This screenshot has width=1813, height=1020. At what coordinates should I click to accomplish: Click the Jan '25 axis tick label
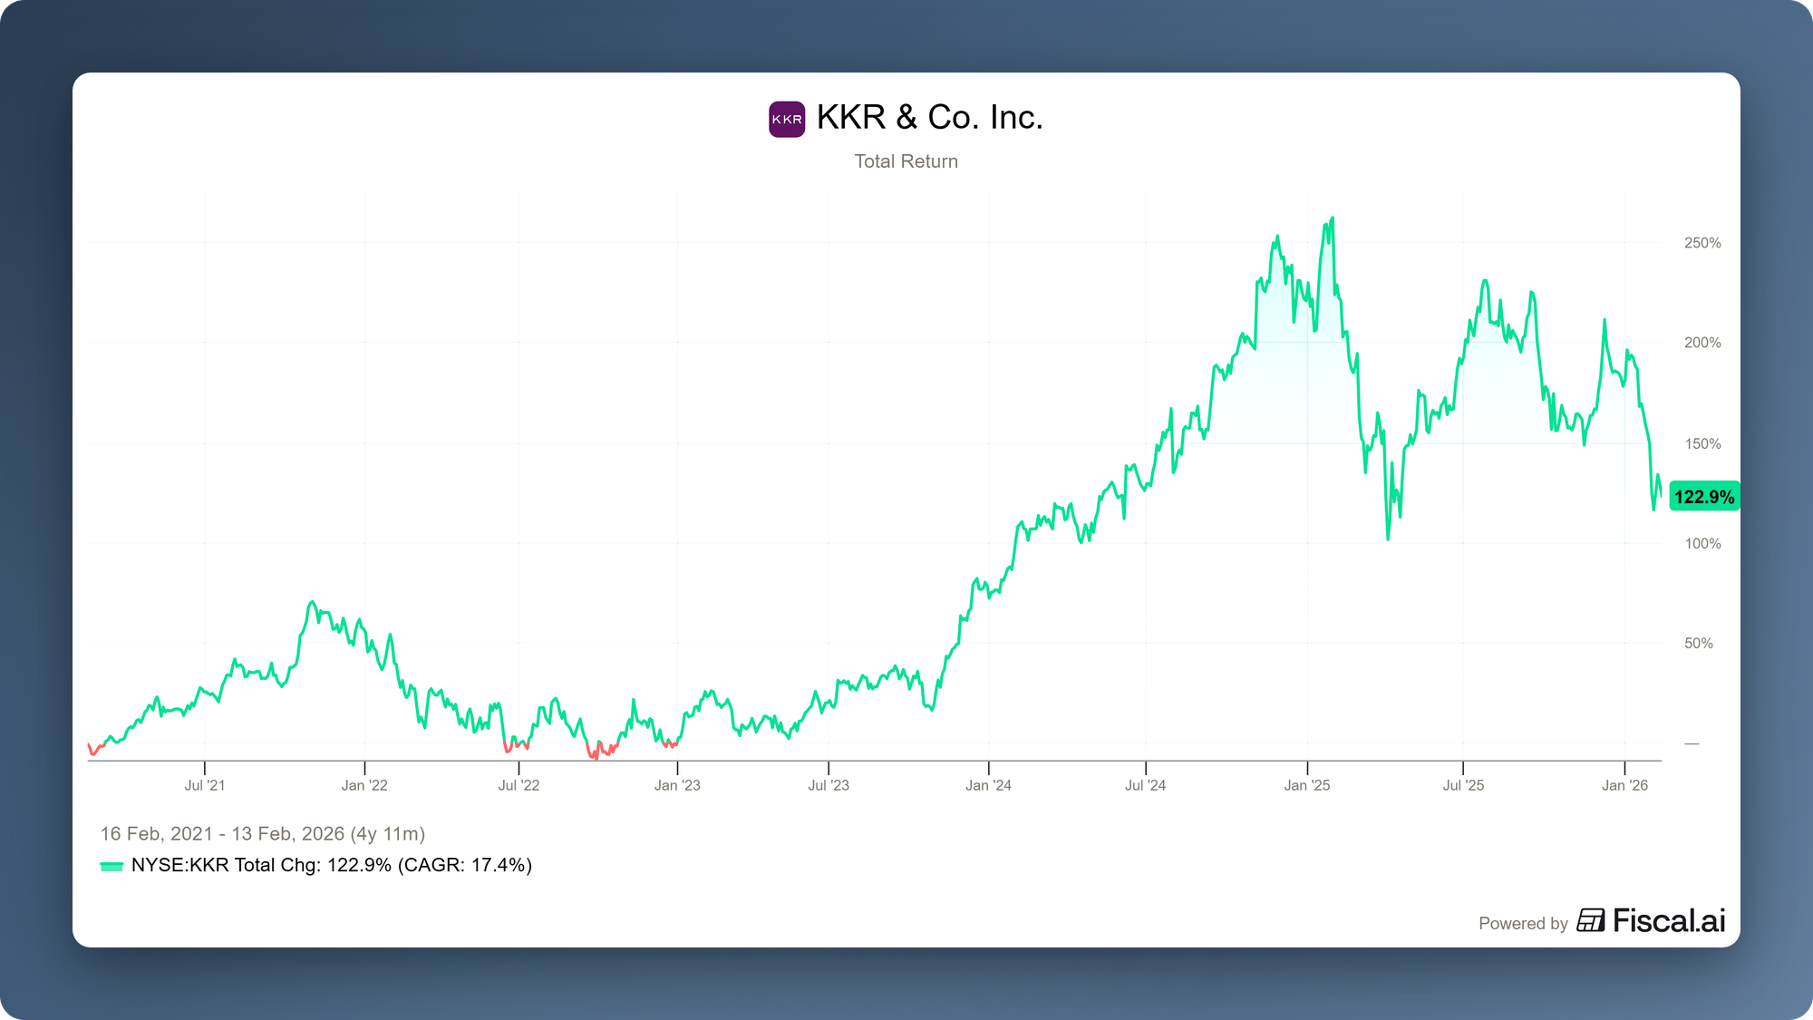tap(1307, 785)
